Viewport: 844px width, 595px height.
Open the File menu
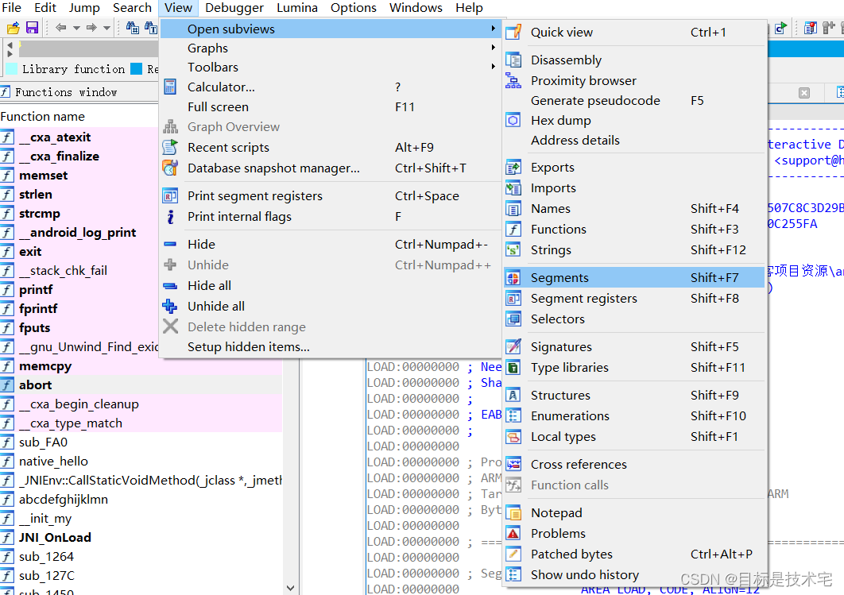[11, 8]
